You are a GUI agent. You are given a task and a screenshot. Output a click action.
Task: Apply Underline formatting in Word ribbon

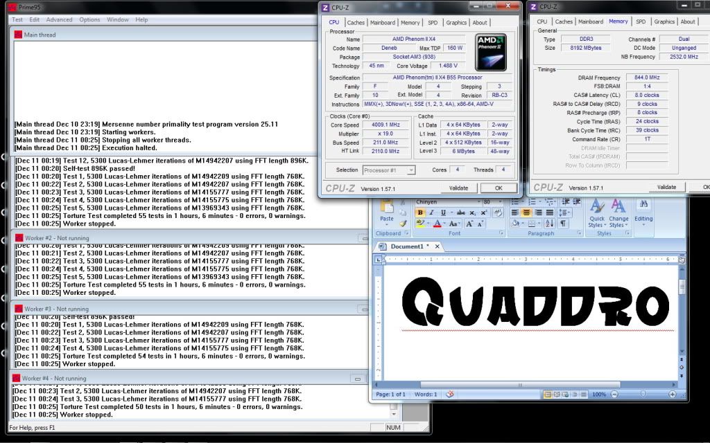(443, 213)
